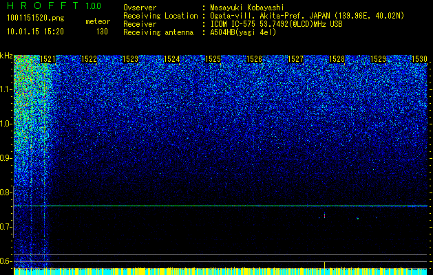Click the Receiving Location label
433x275 pixels.
click(160, 16)
